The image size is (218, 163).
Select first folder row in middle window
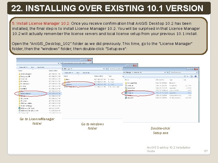pos(93,79)
